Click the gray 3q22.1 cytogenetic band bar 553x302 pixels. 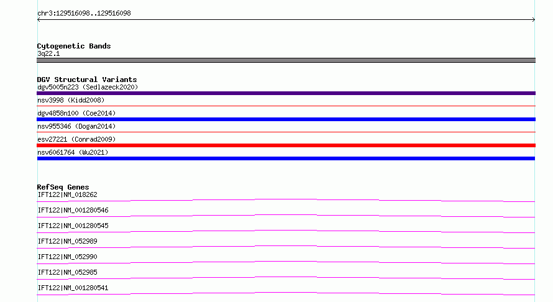(286, 60)
